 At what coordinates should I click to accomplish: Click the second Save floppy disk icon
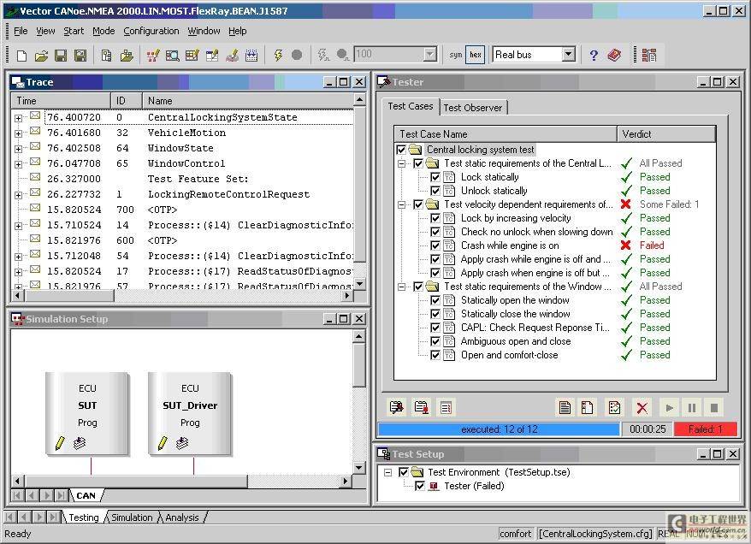[x=80, y=55]
